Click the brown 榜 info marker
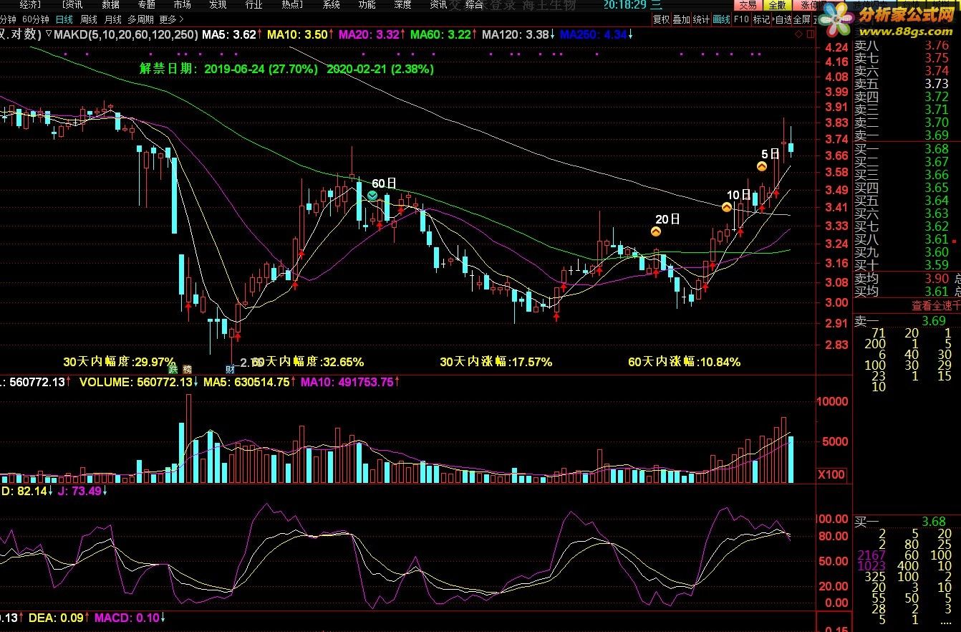Screen dimensions: 961x632 click(188, 369)
